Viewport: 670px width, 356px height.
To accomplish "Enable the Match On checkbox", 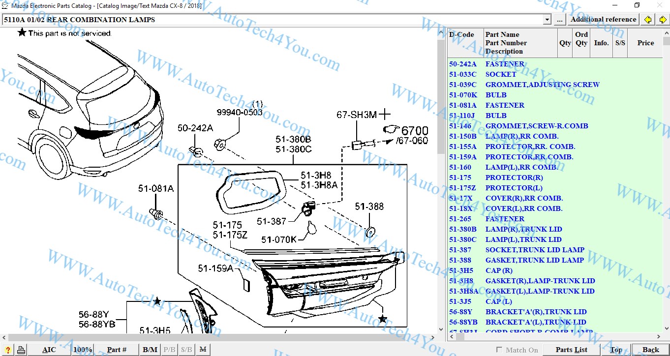I will coord(499,350).
